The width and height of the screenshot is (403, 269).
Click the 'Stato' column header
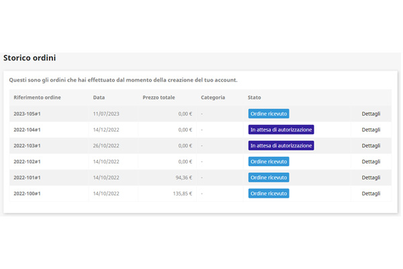click(255, 98)
